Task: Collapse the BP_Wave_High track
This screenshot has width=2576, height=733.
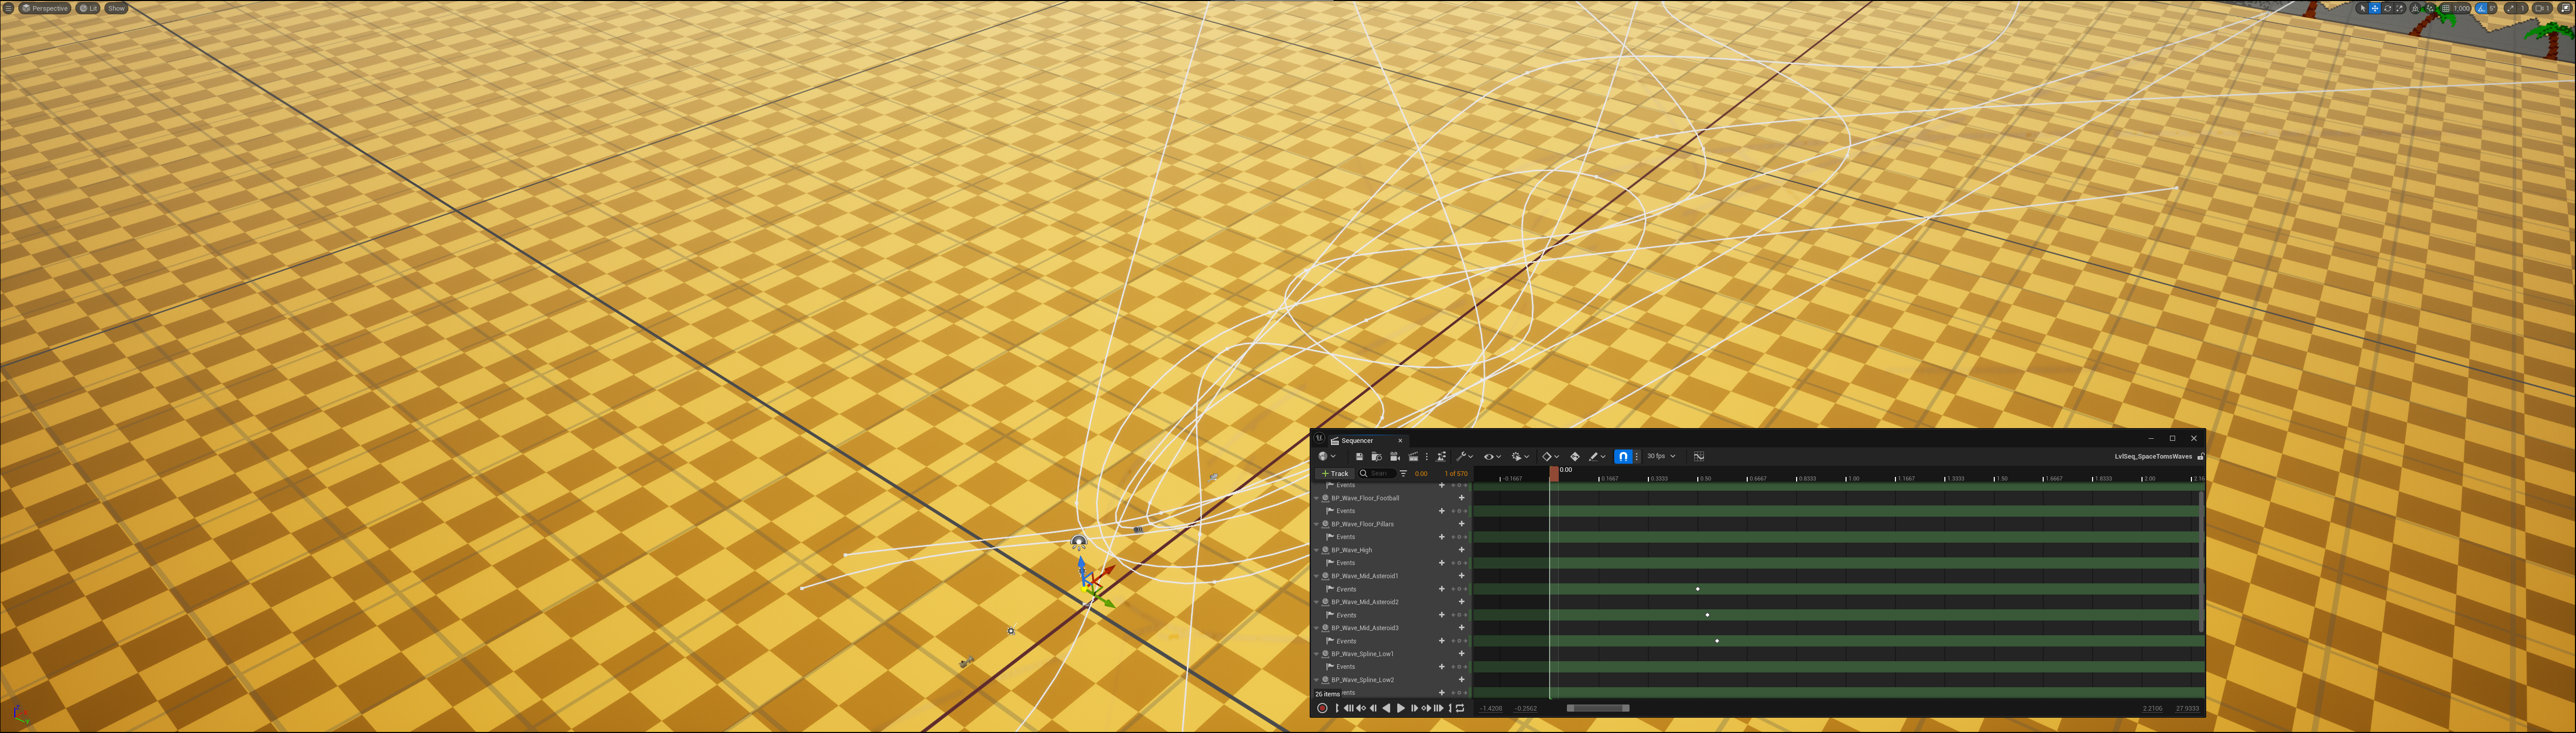Action: point(1317,550)
